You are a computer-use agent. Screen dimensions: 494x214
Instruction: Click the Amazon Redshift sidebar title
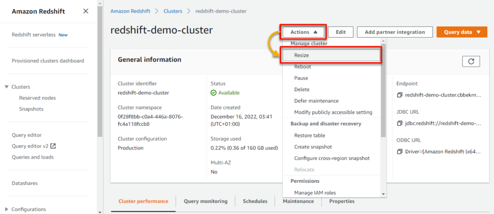39,12
